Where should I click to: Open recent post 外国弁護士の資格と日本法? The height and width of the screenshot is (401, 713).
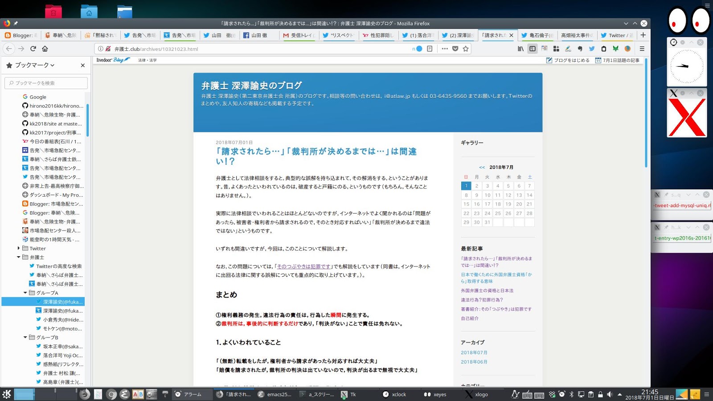click(x=487, y=291)
